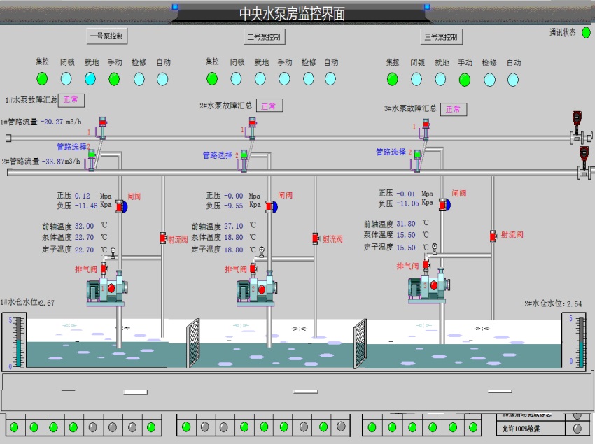
Task: Toggle 允许100%给煤 indicator
Action: [577, 428]
